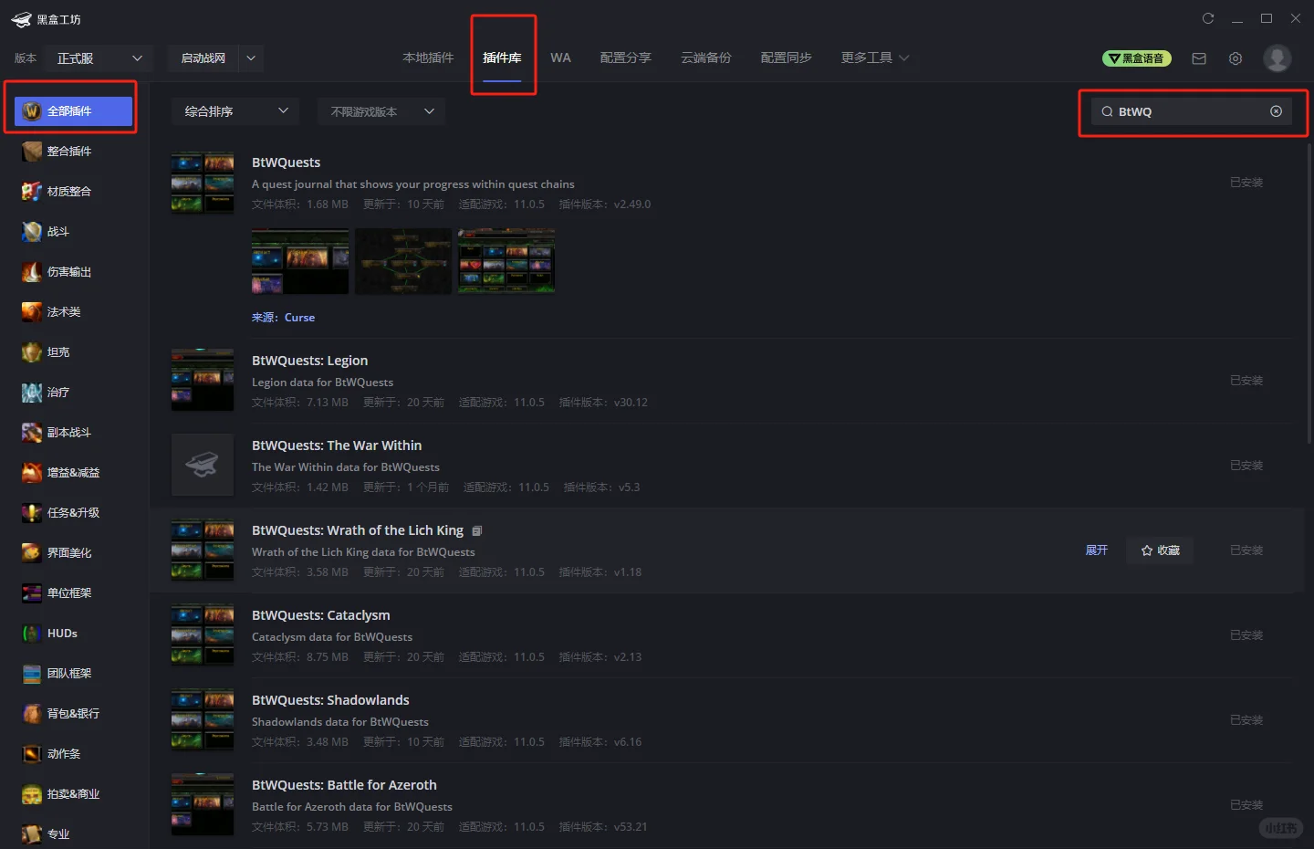The width and height of the screenshot is (1314, 849).
Task: Switch to the 插件库 tab
Action: 502,58
